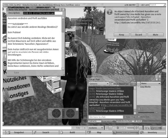Keep the offered note card
Viewport: 168px width, 138px height.
click(121, 35)
